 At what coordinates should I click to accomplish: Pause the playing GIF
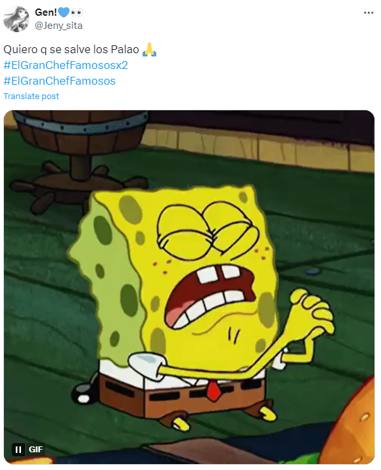pyautogui.click(x=18, y=449)
